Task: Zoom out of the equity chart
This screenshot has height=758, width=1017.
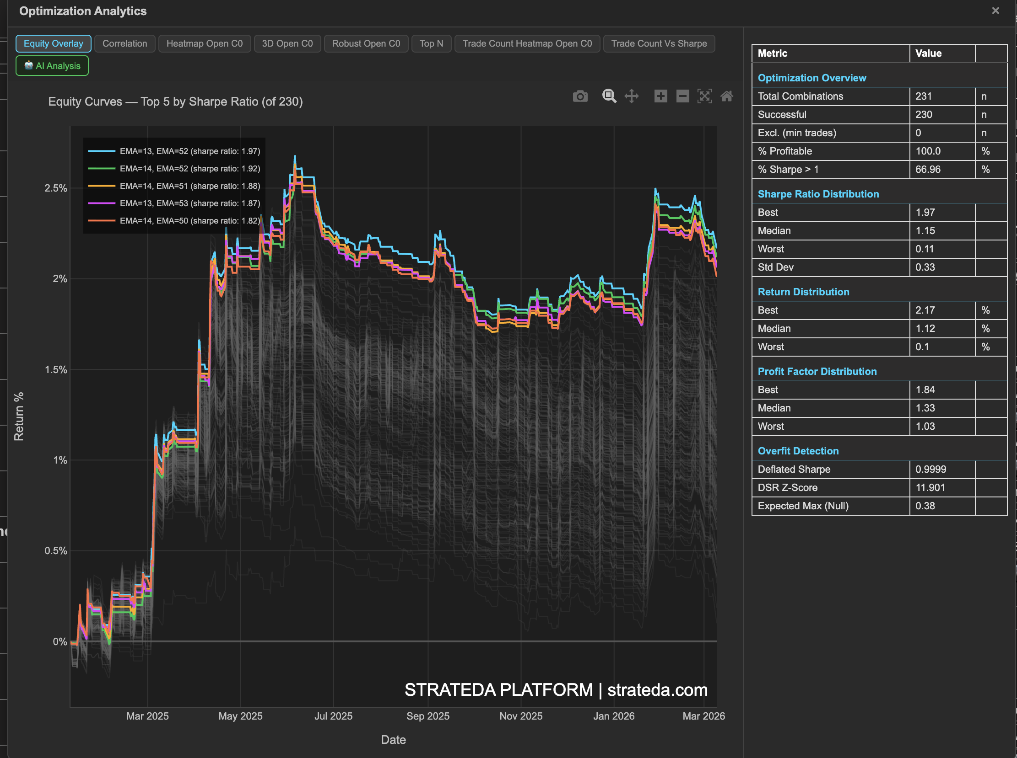Action: [682, 96]
